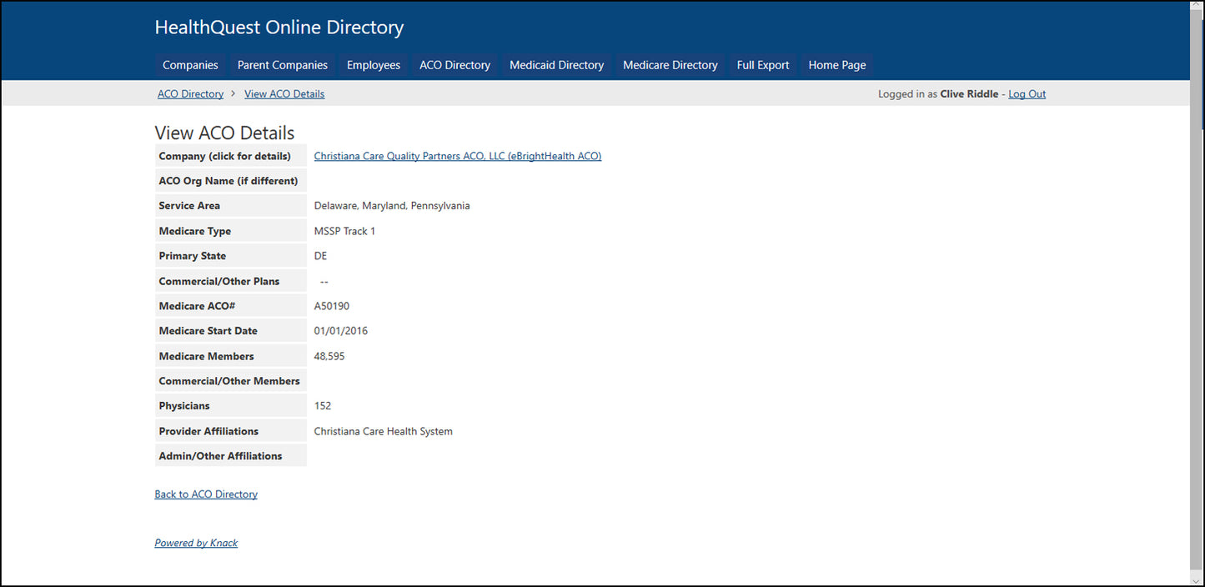
Task: Click the HealthQuest Online Directory title
Action: coord(279,28)
